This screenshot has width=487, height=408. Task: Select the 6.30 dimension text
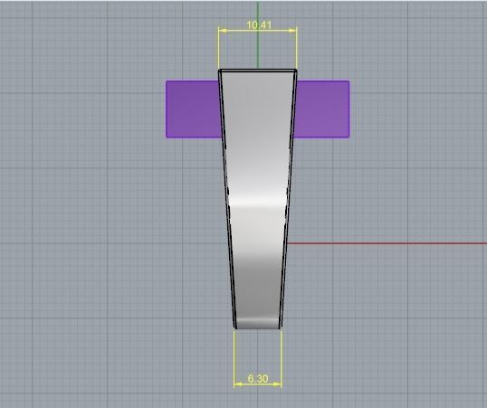click(258, 379)
